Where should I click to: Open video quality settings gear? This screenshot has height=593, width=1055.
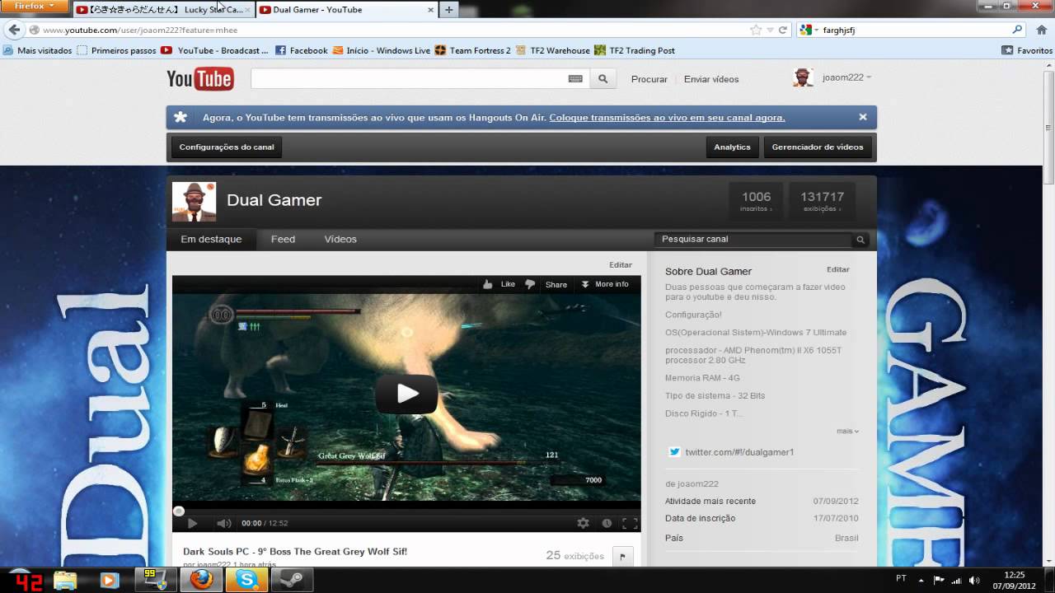pyautogui.click(x=584, y=523)
